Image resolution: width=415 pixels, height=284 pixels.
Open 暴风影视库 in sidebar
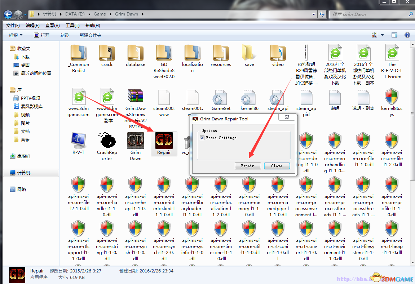[x=28, y=106]
